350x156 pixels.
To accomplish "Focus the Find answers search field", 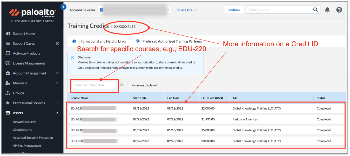I will coord(279,10).
